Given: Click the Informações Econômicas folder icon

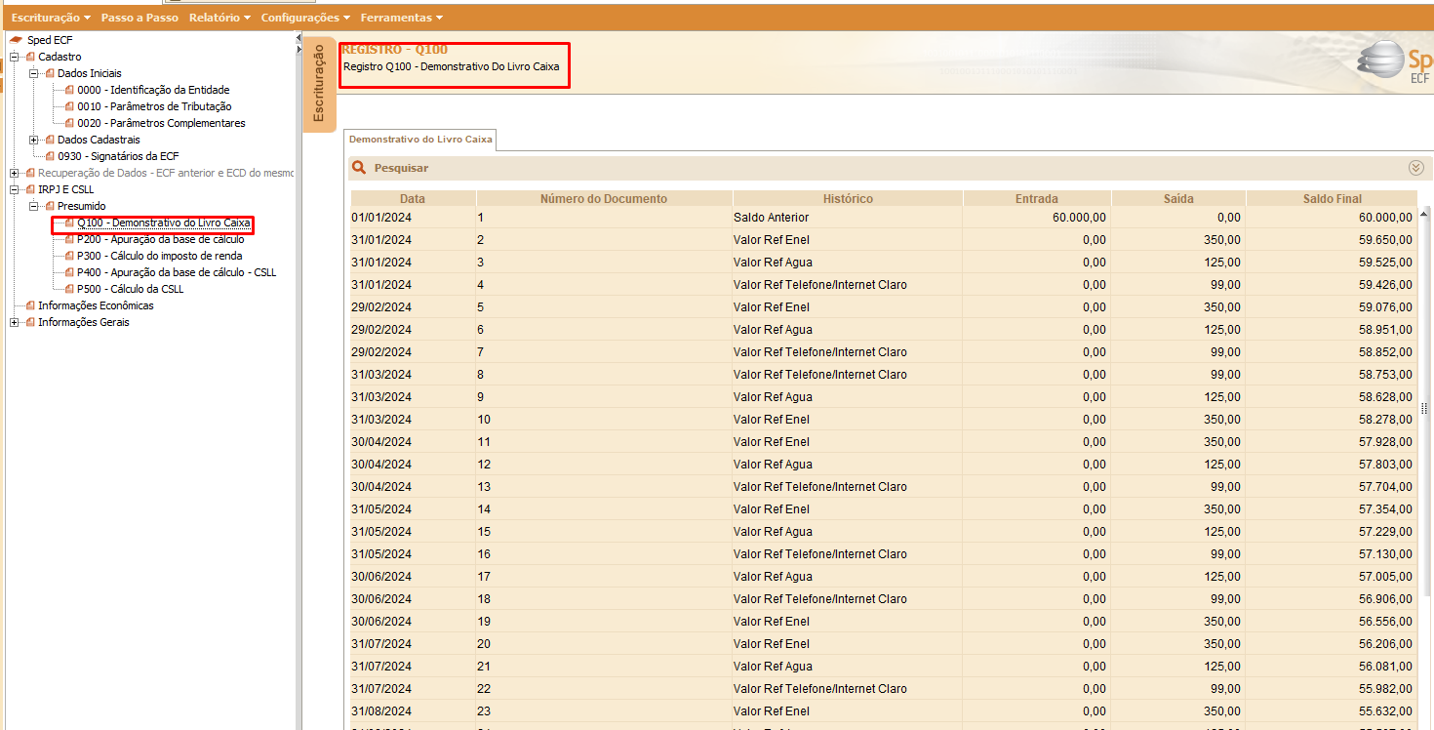Looking at the screenshot, I should pyautogui.click(x=30, y=305).
